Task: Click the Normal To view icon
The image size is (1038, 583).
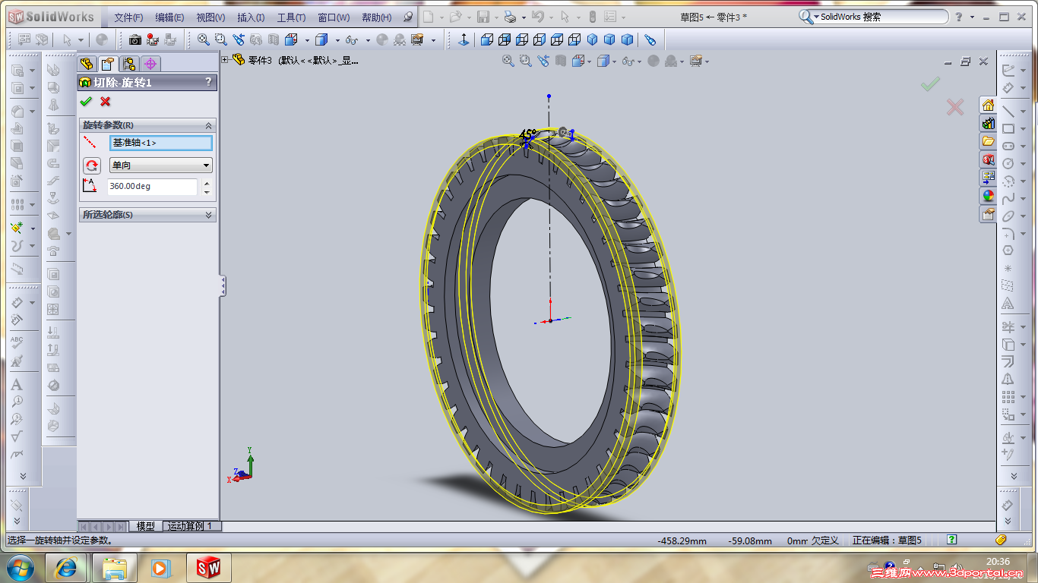Action: point(464,39)
